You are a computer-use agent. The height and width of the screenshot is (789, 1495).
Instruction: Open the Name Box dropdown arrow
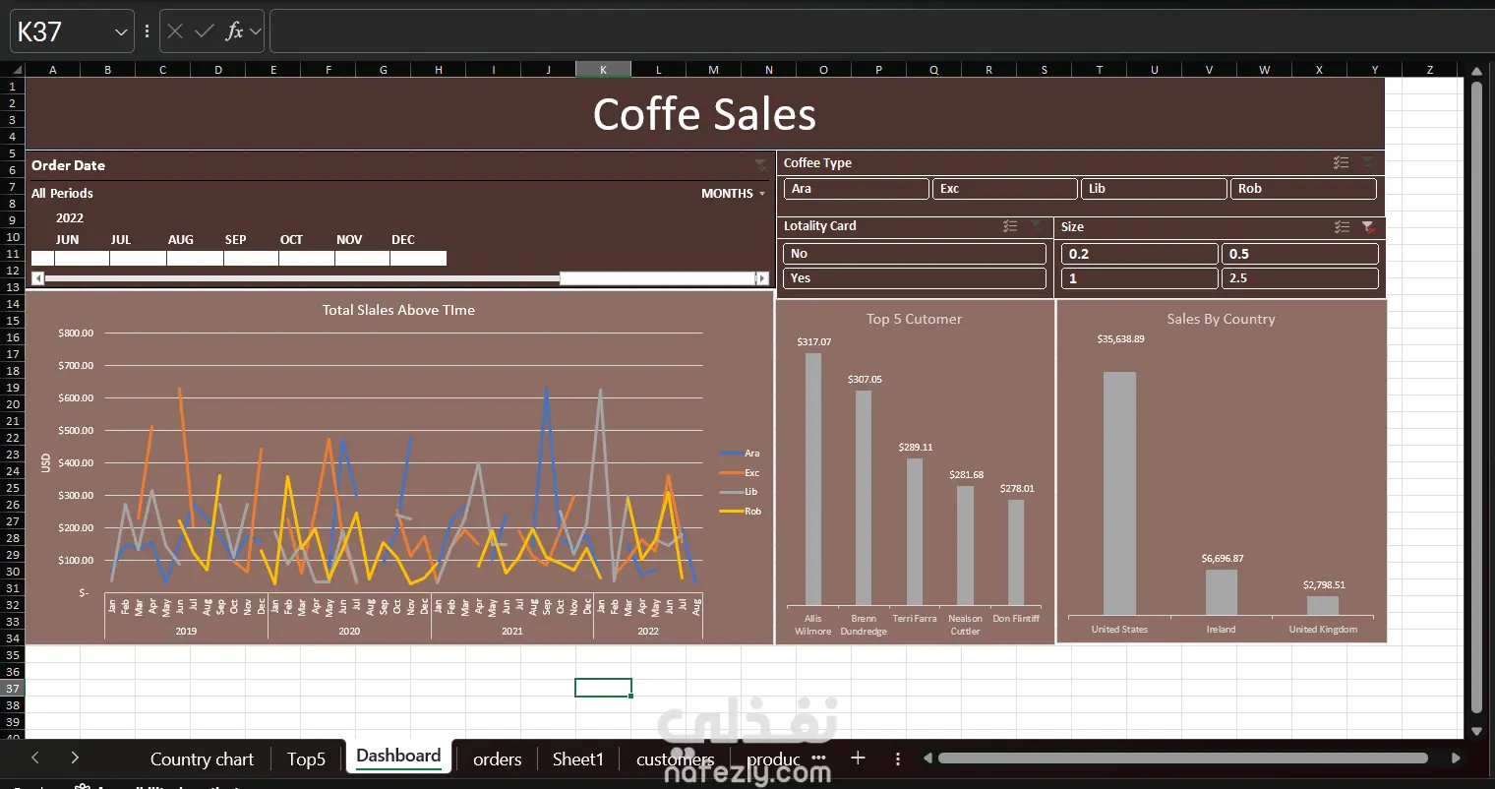121,32
